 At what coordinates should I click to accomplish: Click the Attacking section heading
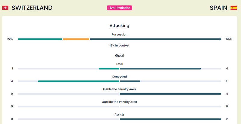119,26
